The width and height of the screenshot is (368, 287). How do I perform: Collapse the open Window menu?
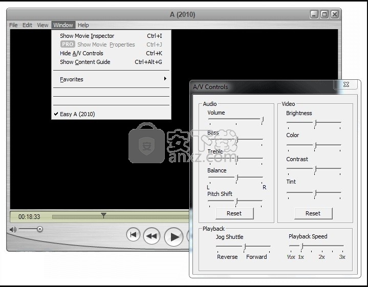click(63, 25)
